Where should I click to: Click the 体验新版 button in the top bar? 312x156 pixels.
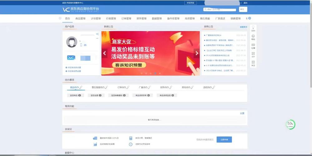click(x=190, y=3)
